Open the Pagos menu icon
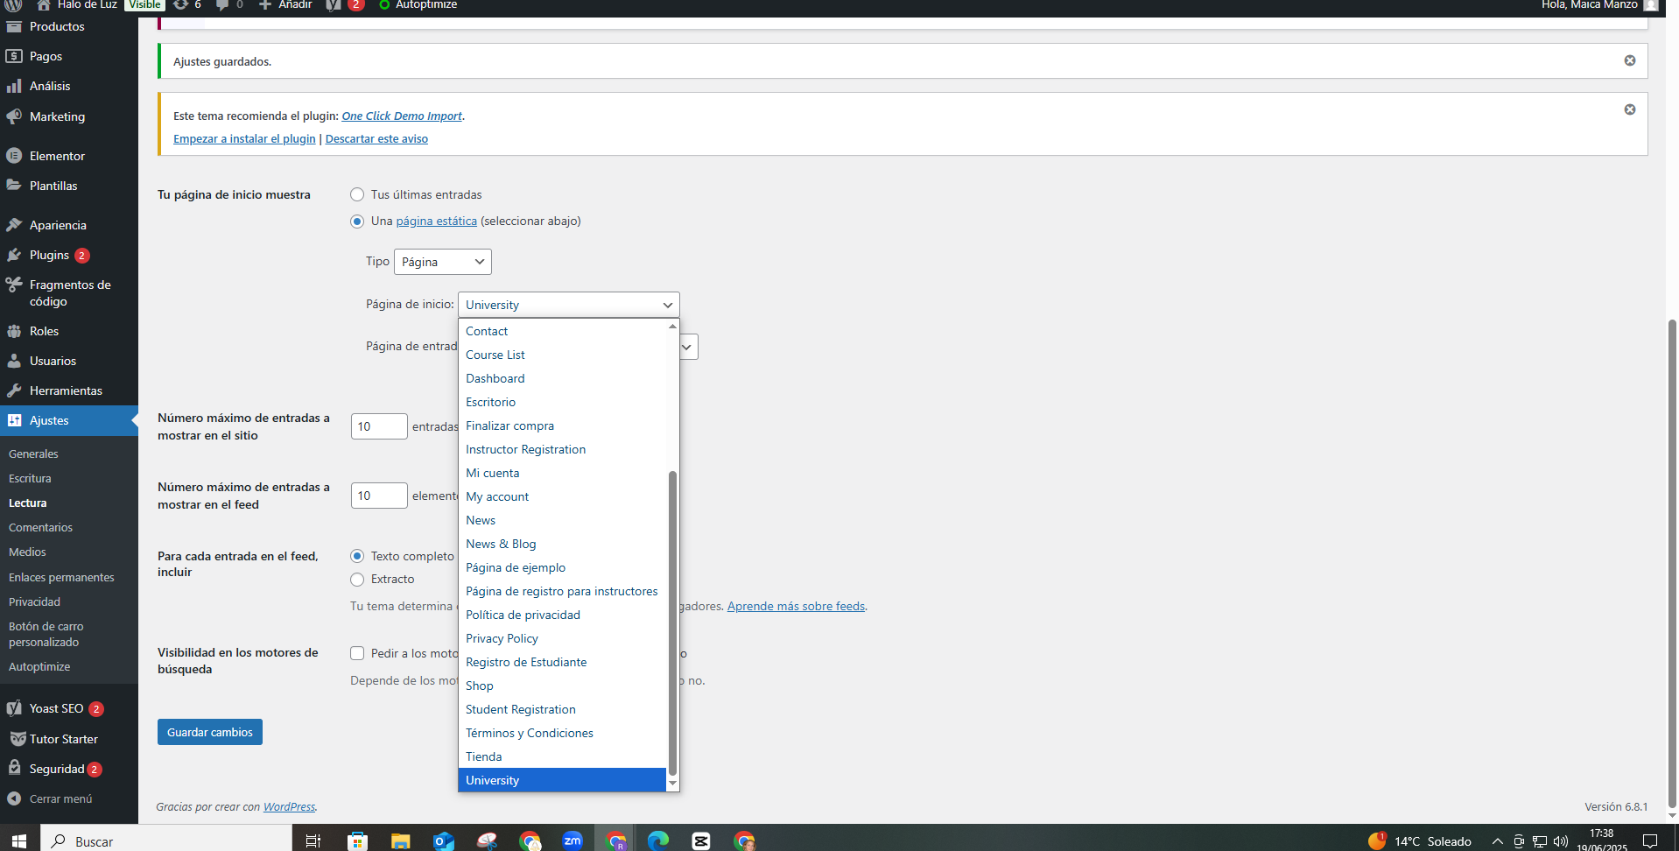Screen dimensions: 1679x851 coord(14,56)
